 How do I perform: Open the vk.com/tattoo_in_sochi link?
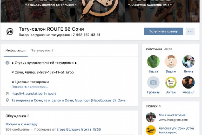34,93
